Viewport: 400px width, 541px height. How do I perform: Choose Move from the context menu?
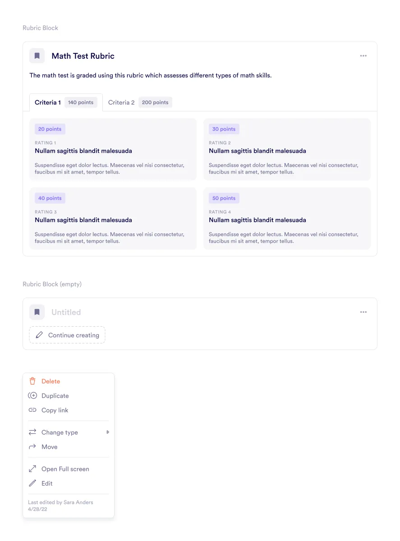tap(50, 447)
